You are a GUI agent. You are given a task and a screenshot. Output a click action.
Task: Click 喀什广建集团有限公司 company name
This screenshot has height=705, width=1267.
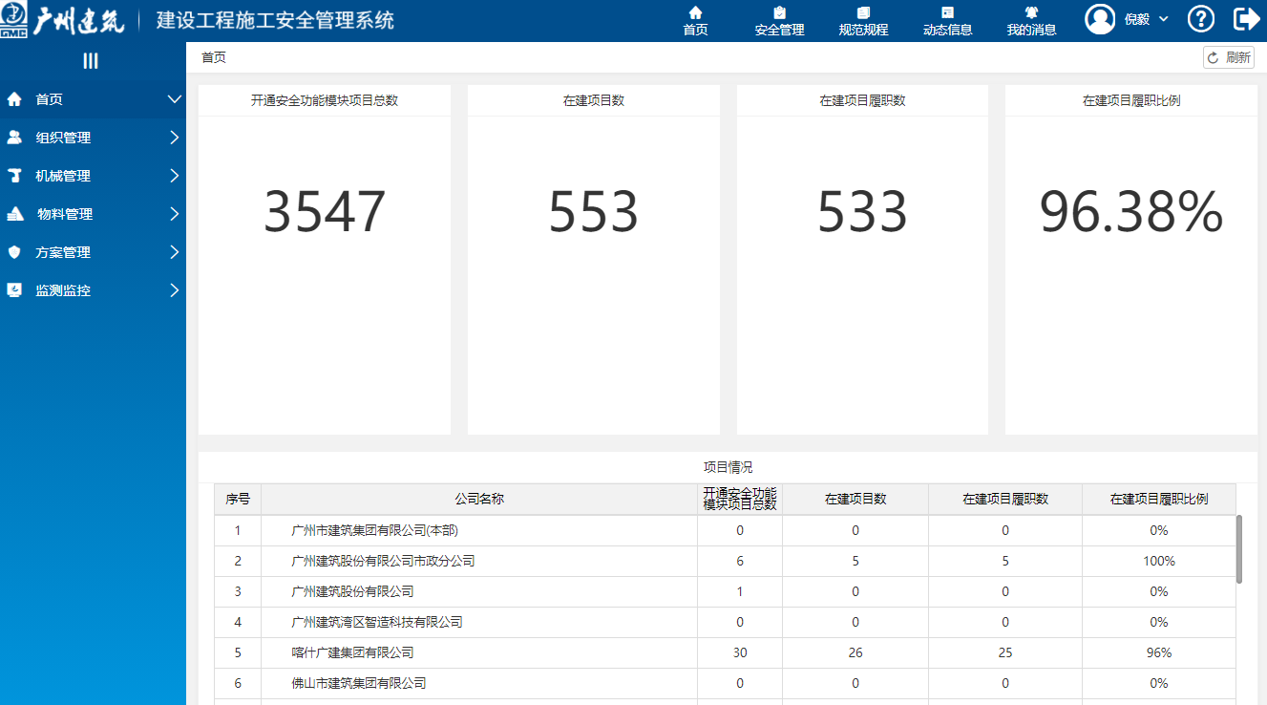352,653
